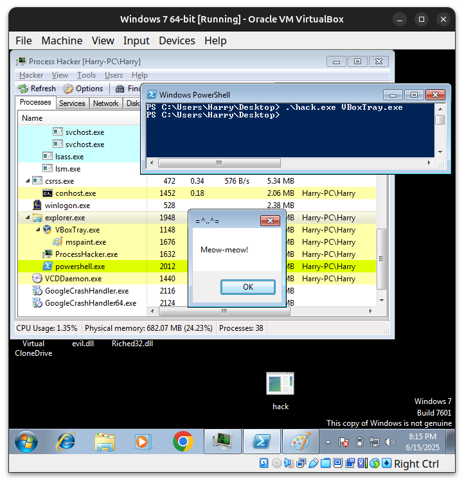Open the Tools menu

click(x=86, y=75)
